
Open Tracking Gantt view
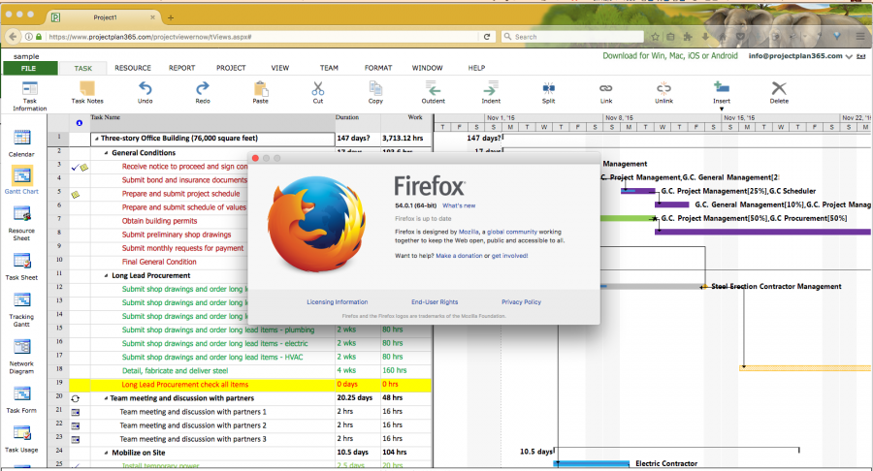[x=21, y=310]
